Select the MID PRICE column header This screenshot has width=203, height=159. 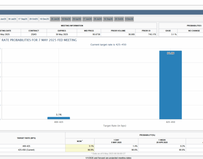pos(89,31)
